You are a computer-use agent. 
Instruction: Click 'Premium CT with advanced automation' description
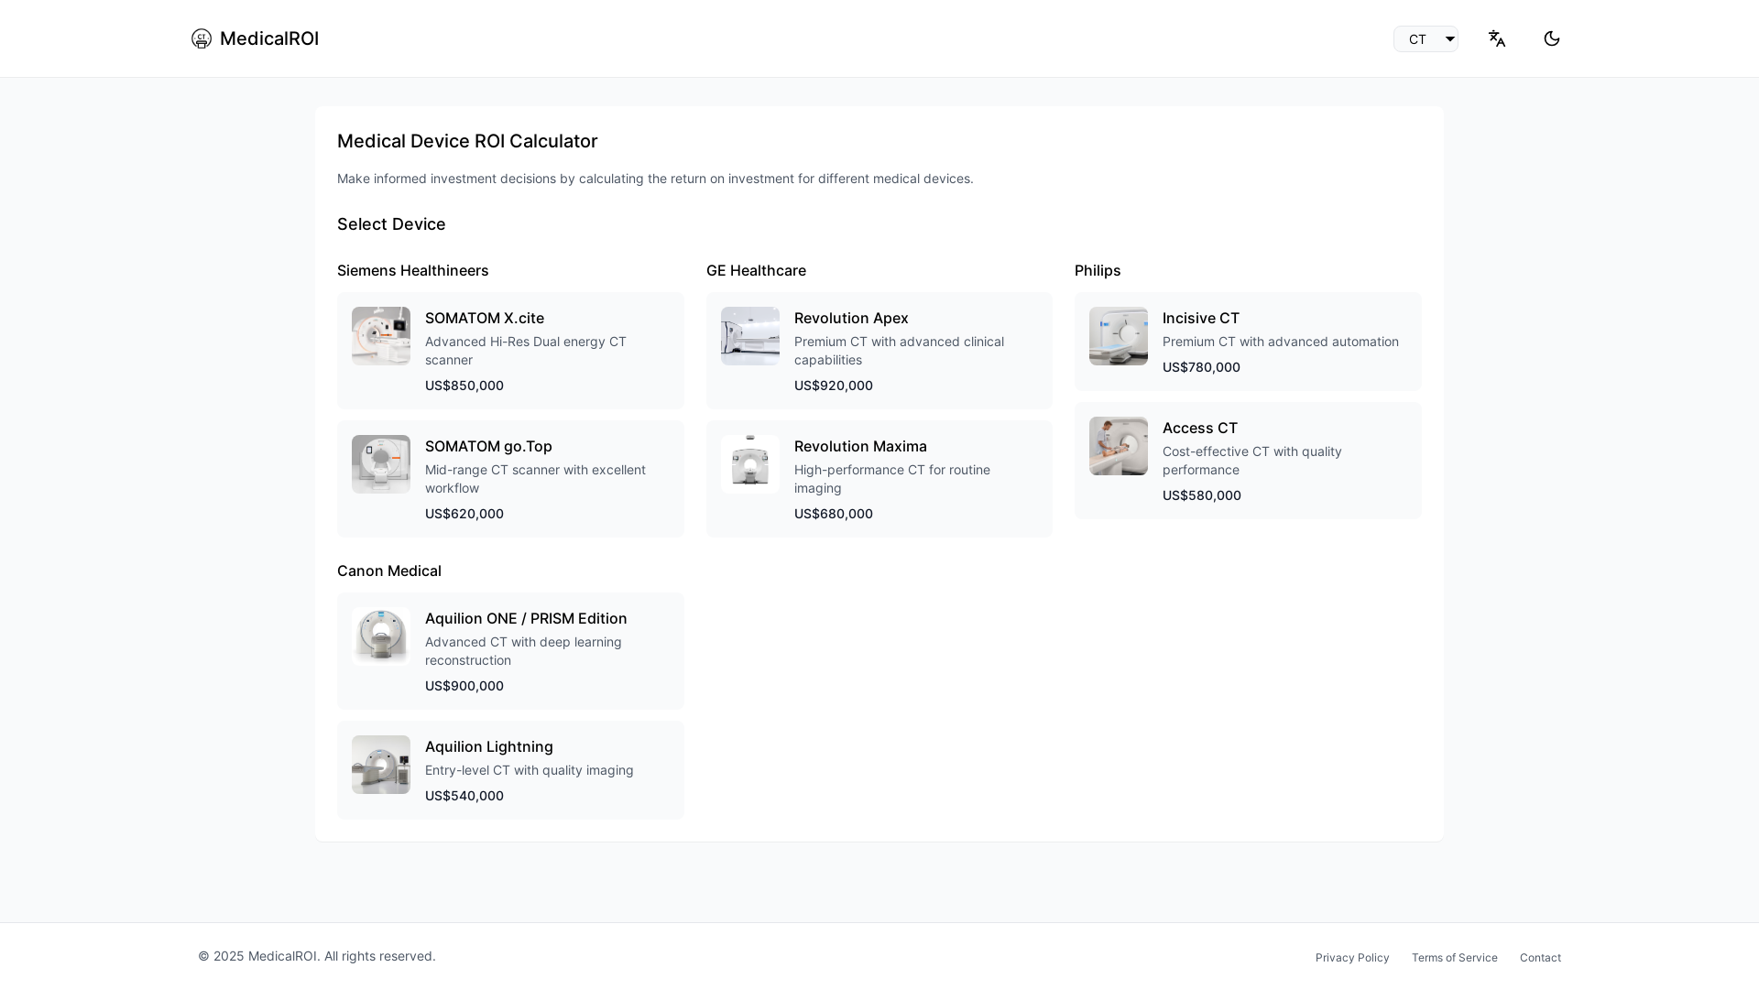1281,342
